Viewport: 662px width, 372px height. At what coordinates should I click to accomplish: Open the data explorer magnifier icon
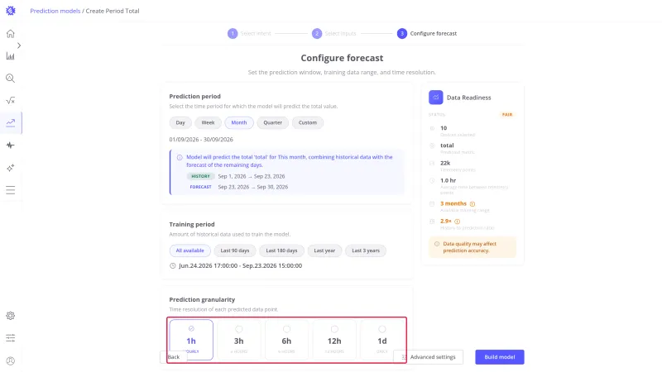point(11,78)
